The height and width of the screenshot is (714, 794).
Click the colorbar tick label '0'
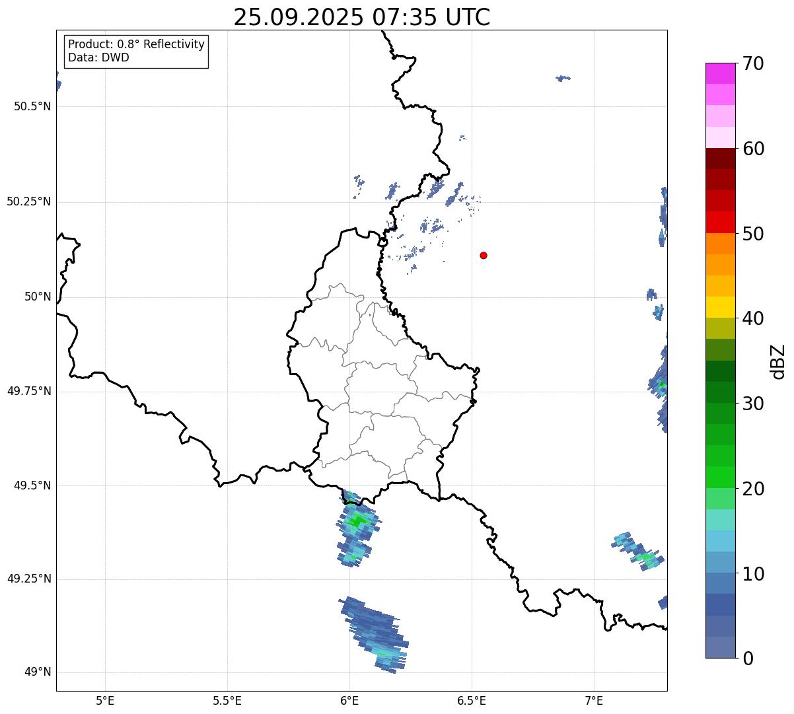click(x=748, y=659)
